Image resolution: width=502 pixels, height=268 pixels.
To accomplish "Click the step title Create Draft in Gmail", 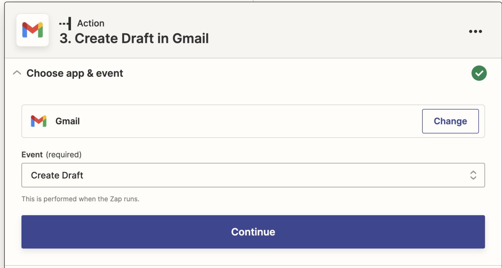I will tap(141, 38).
